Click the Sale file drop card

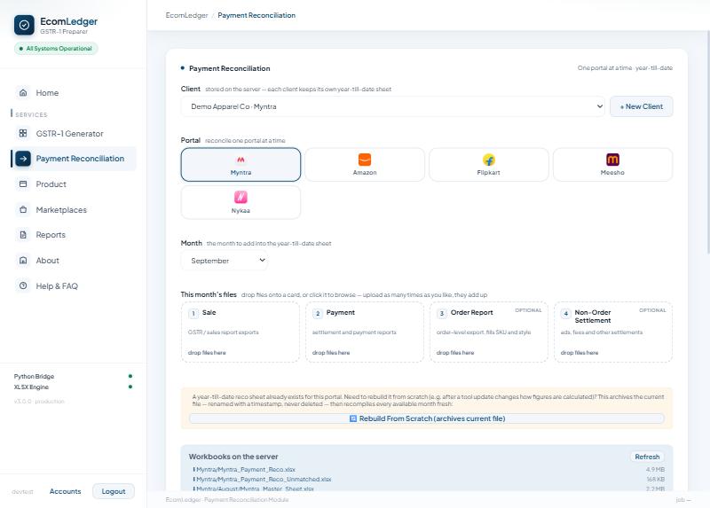click(x=241, y=332)
